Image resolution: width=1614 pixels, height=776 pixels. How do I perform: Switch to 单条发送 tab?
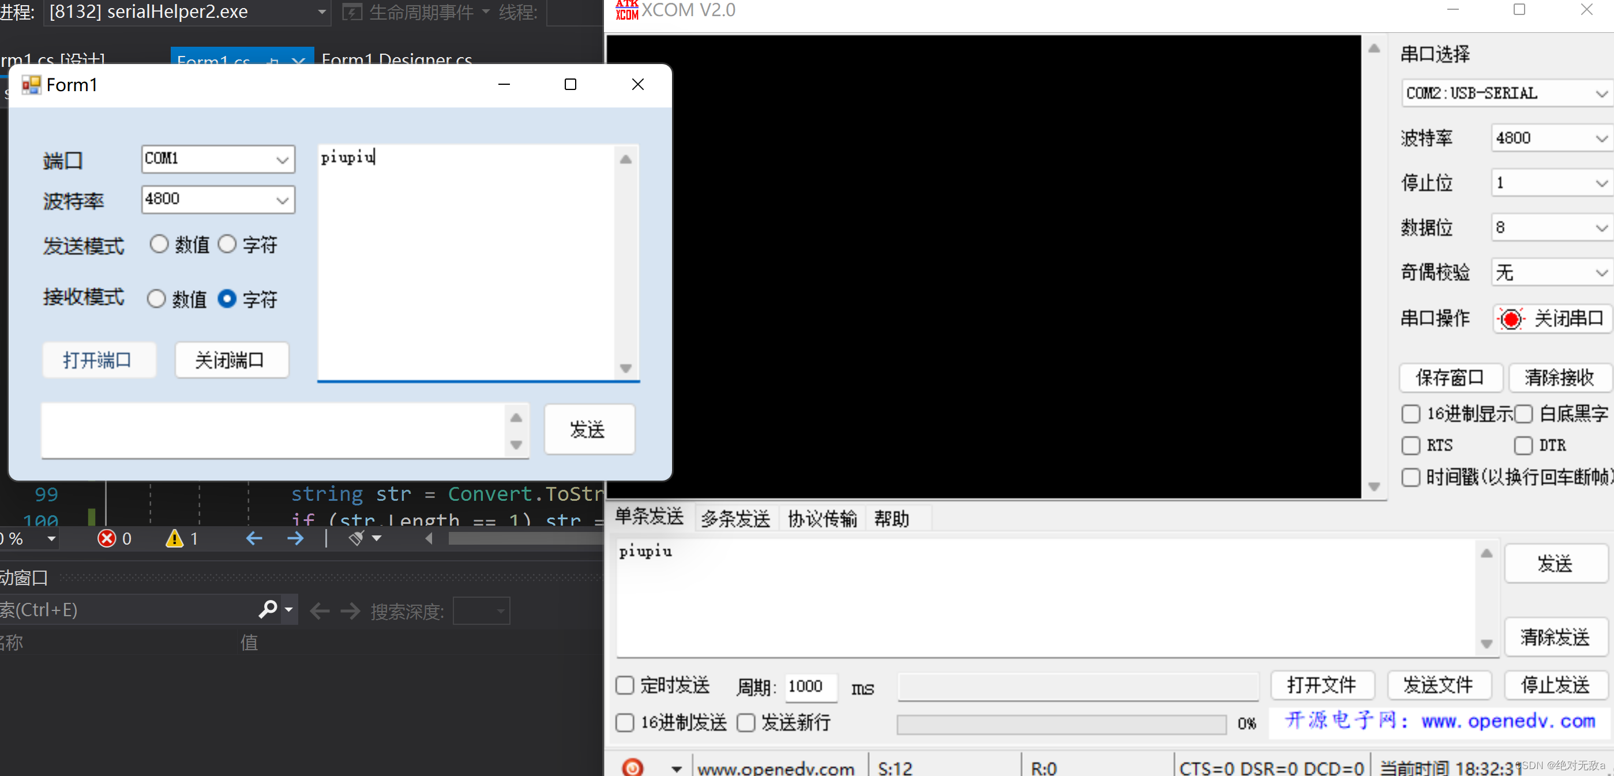(649, 517)
